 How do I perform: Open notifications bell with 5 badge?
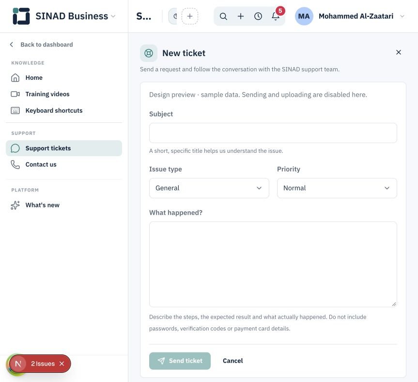click(x=276, y=16)
